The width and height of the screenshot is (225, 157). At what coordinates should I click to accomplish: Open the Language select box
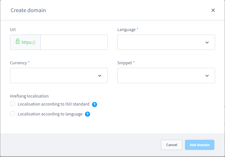tap(162, 42)
